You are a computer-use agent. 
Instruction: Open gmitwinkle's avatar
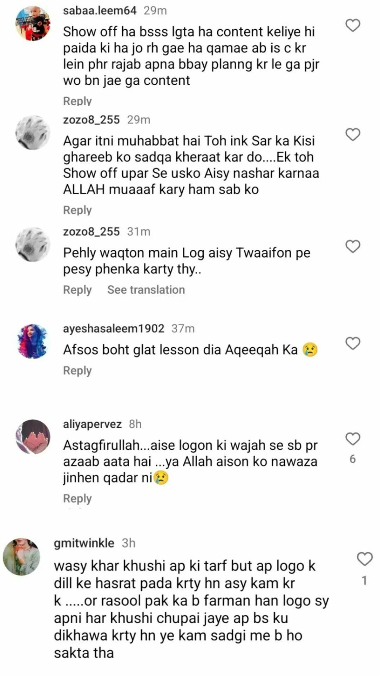click(x=21, y=557)
